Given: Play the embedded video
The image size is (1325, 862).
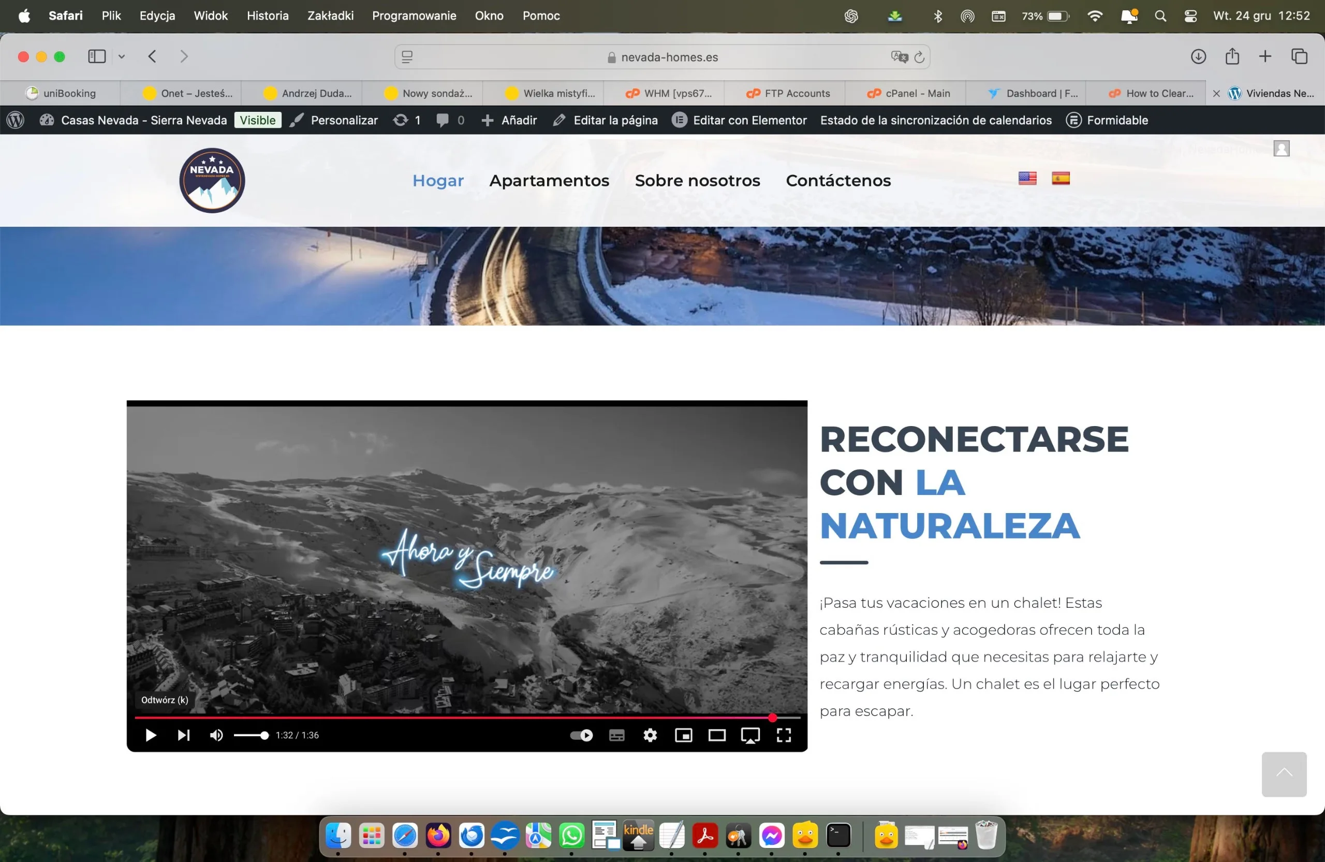Looking at the screenshot, I should [150, 735].
